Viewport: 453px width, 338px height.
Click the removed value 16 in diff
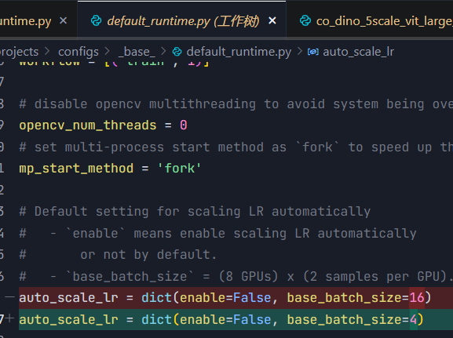(417, 297)
